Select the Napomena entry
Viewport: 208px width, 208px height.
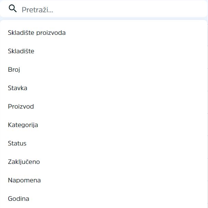coord(104,180)
